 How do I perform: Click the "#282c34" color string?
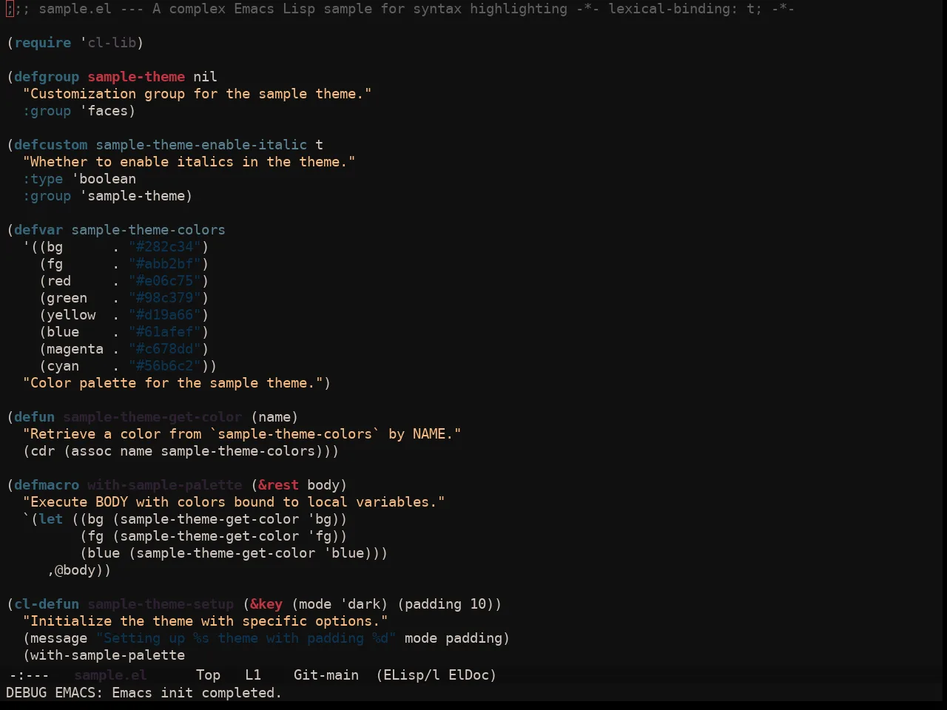[165, 247]
